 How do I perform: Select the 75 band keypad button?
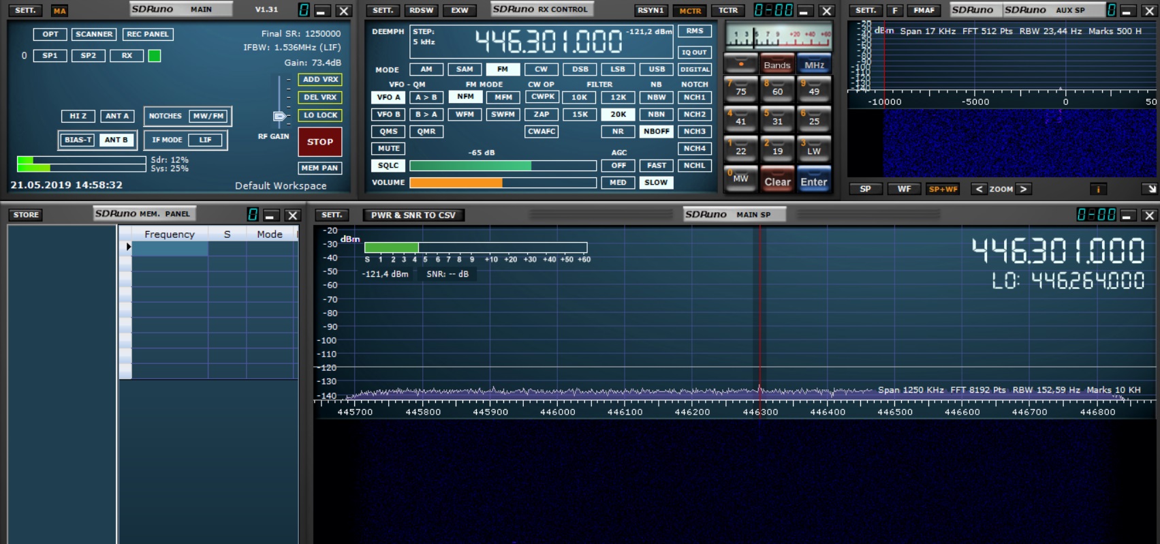coord(740,89)
